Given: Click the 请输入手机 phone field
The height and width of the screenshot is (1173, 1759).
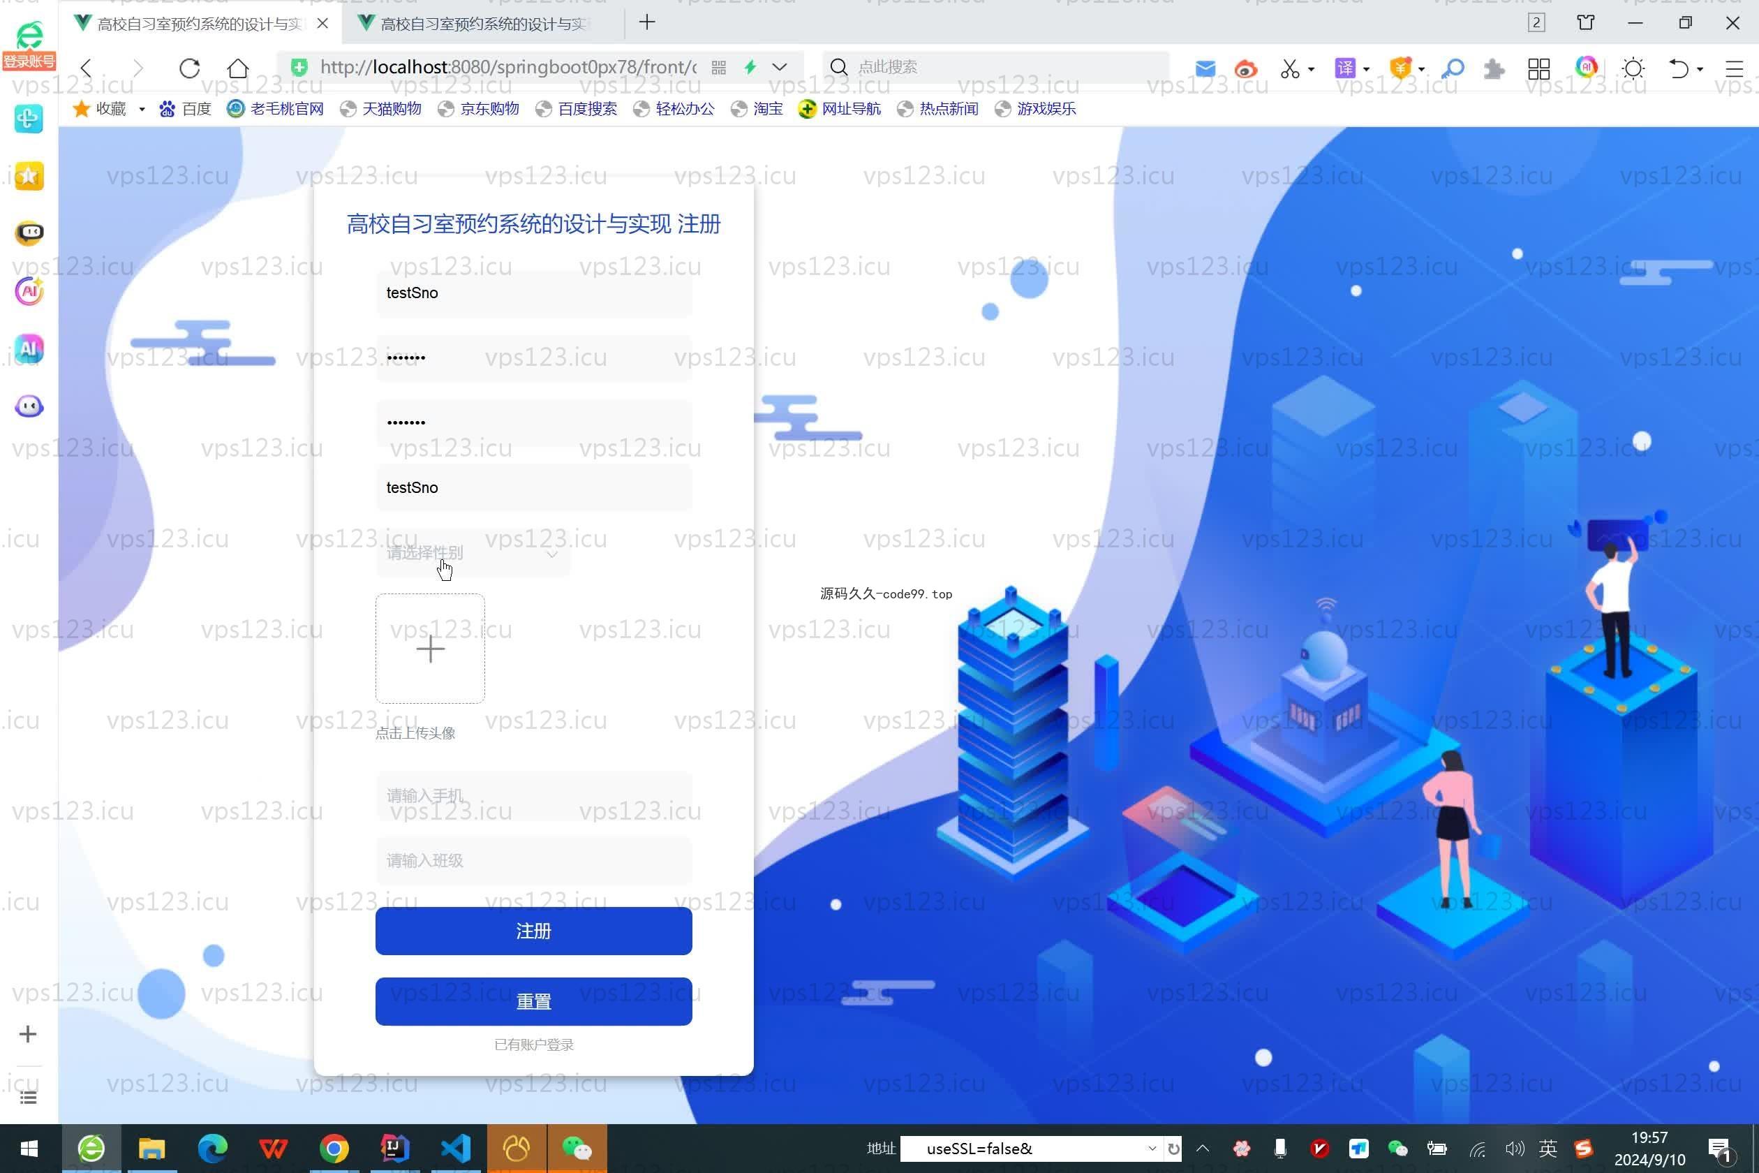Looking at the screenshot, I should tap(534, 795).
